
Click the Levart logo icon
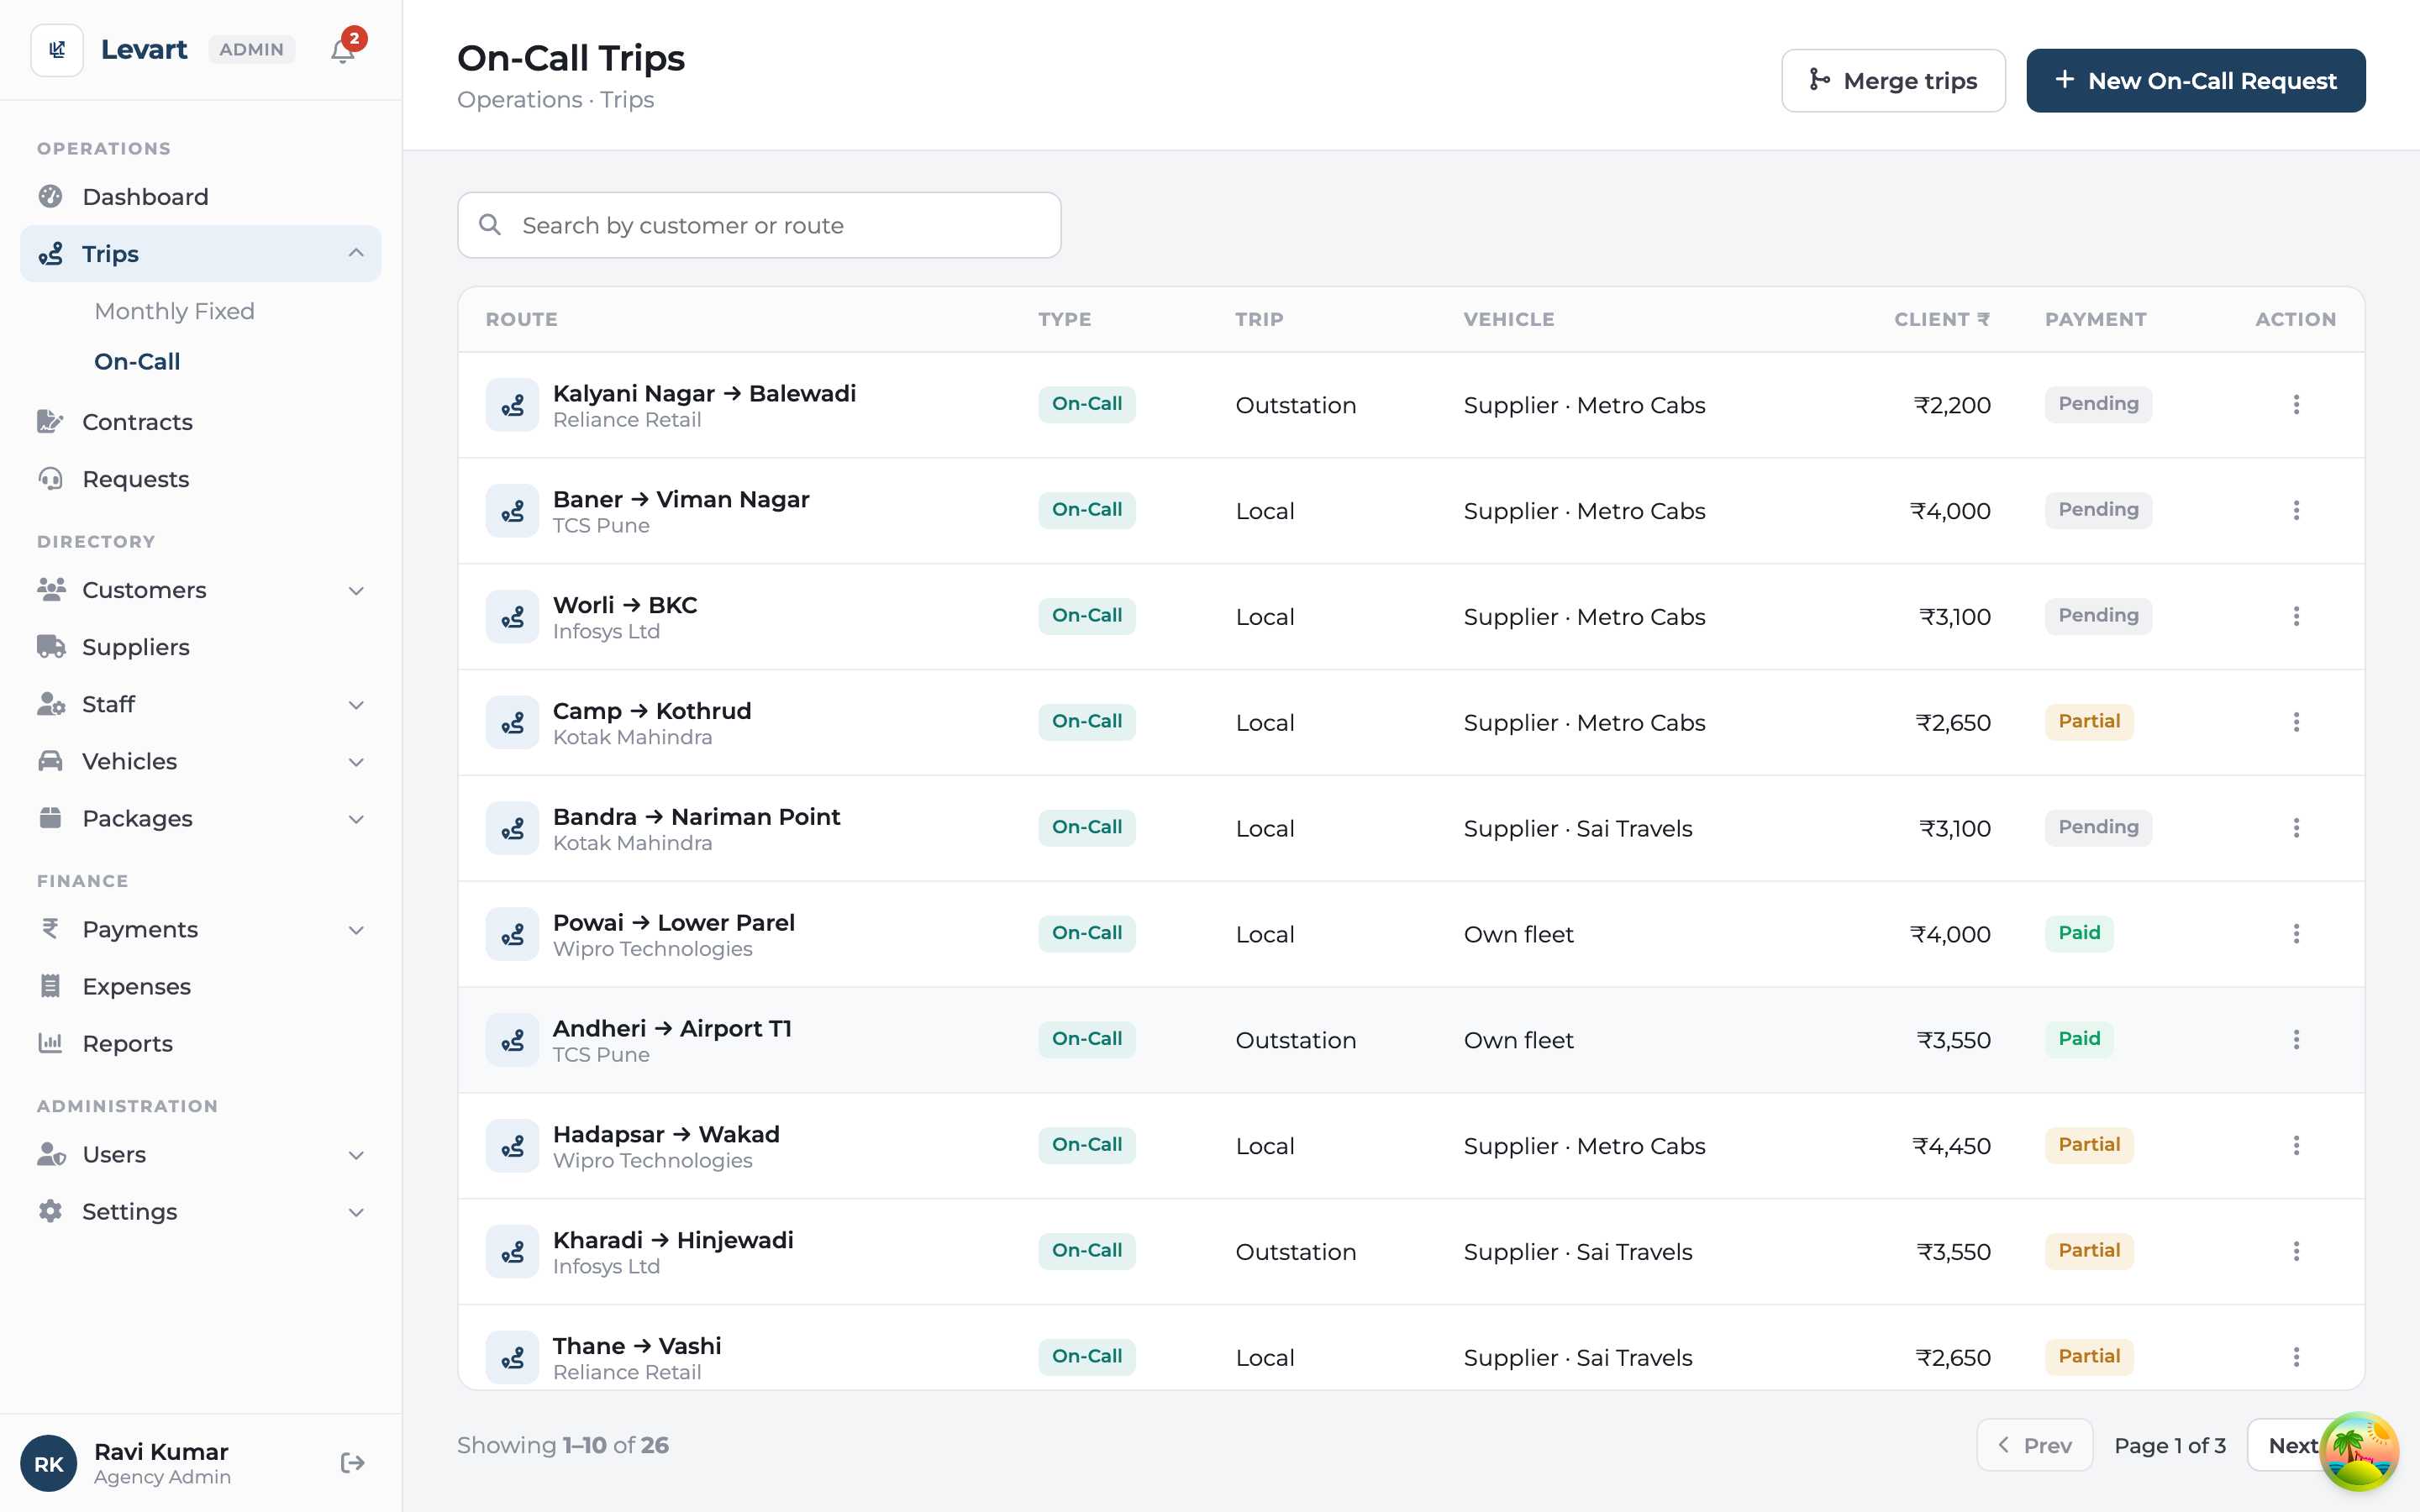(x=57, y=50)
